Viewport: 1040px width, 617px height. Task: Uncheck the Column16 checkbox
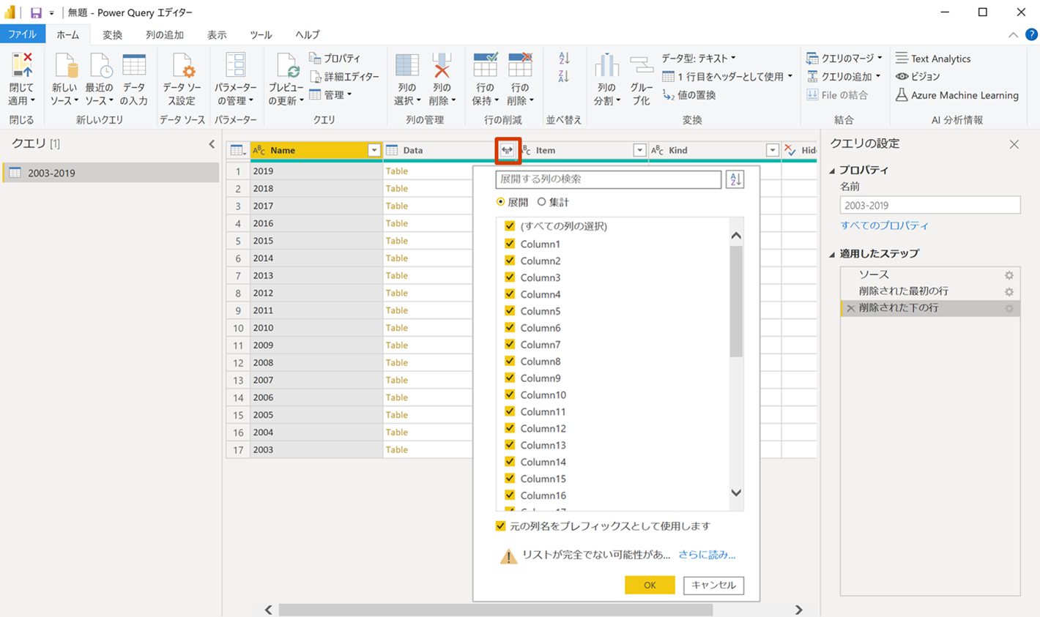(510, 496)
